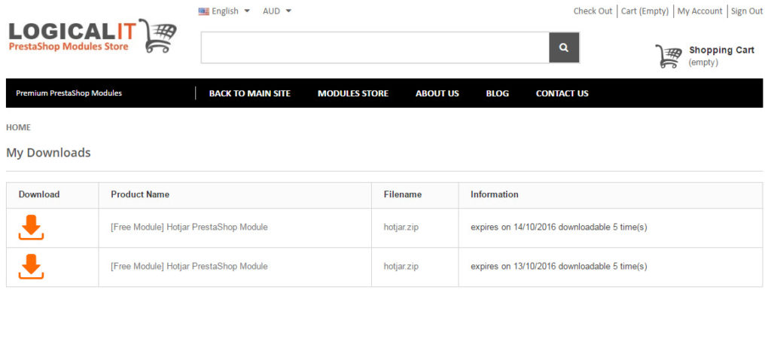This screenshot has height=357, width=771.
Task: Download hotjar.zip expiring 13/10/2016
Action: point(31,267)
